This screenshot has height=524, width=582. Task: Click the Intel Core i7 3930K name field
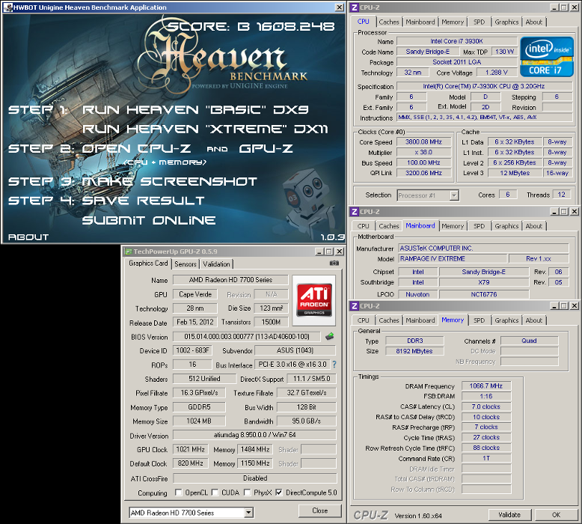coord(456,41)
